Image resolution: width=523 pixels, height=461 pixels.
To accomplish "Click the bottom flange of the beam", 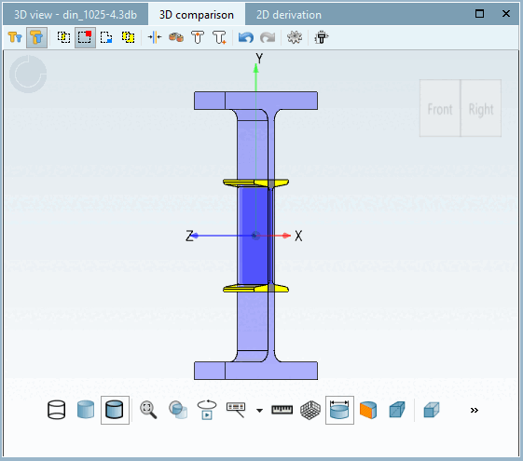I will (x=255, y=371).
